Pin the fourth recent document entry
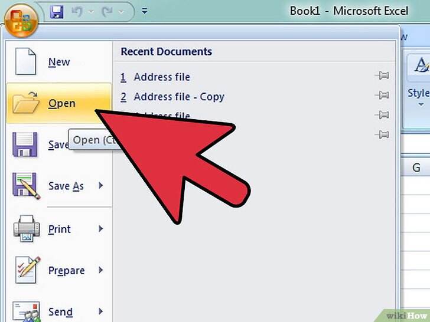Viewport: 430px width, 322px height. pos(382,134)
